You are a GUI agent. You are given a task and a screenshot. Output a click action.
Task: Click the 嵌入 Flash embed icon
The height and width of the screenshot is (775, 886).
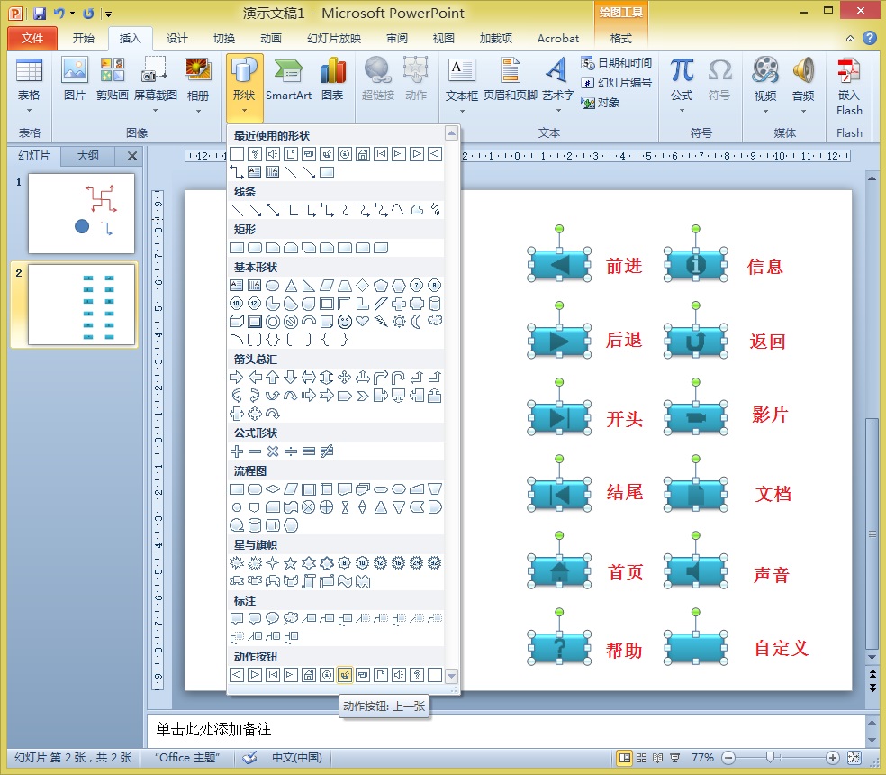(x=849, y=87)
